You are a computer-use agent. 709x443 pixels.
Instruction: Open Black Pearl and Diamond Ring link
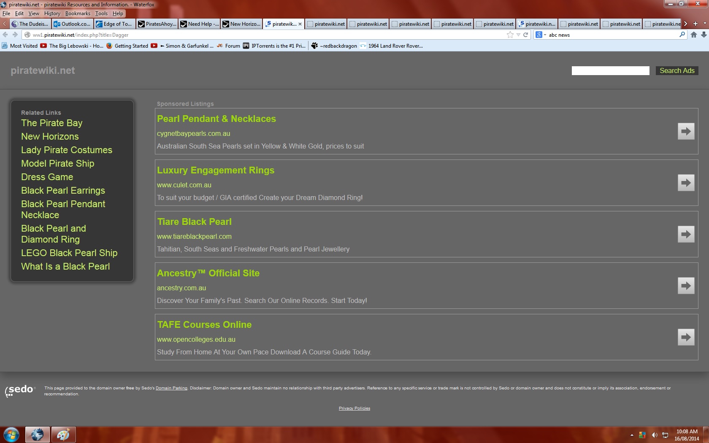tap(54, 234)
